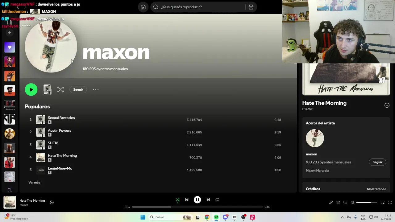Click the magnifier icon in the search bar
The height and width of the screenshot is (222, 395).
(156, 7)
